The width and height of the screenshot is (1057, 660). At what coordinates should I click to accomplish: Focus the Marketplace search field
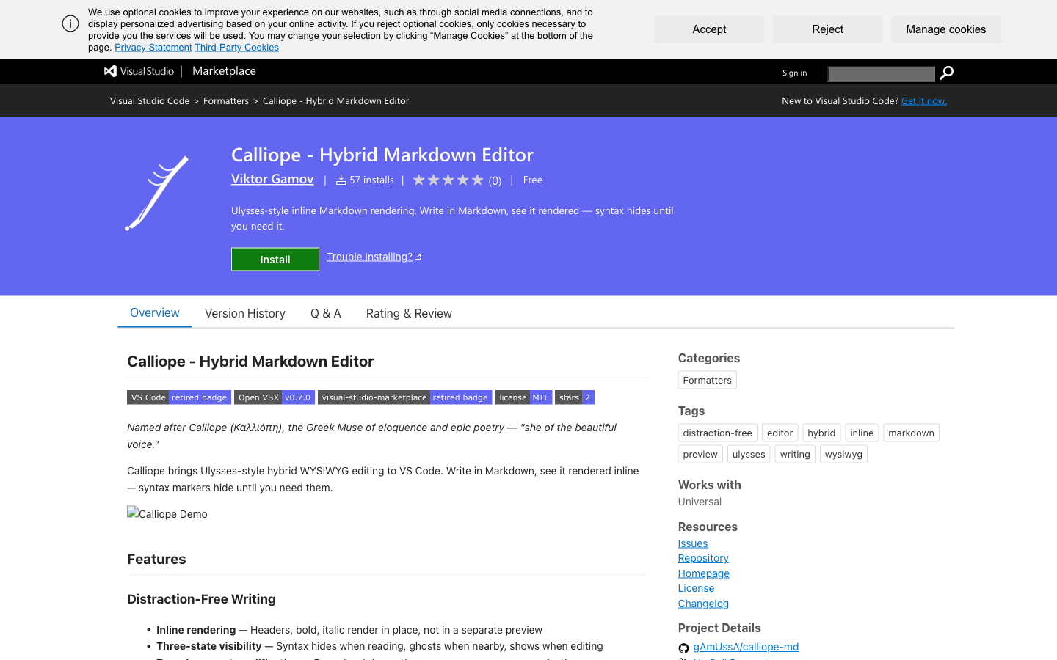pyautogui.click(x=881, y=73)
